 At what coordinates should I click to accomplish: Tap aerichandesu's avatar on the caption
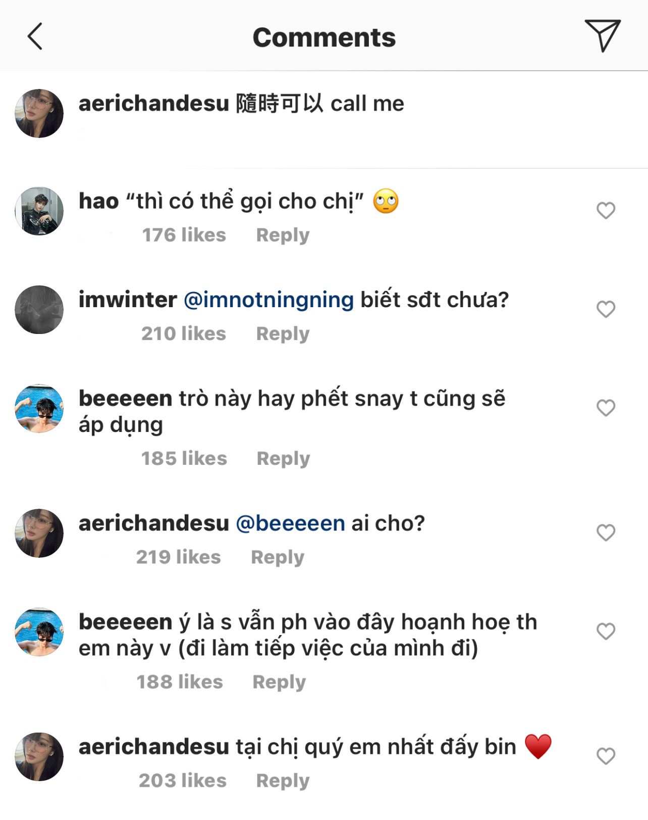39,114
